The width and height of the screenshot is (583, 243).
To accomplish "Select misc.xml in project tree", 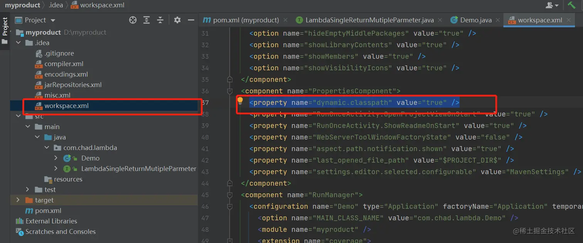I will [x=57, y=95].
